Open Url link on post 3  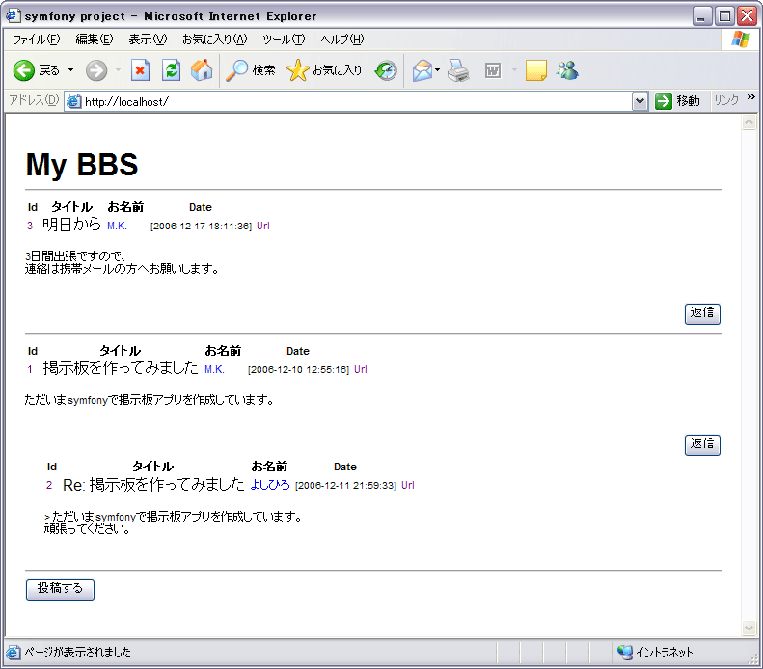coord(262,226)
